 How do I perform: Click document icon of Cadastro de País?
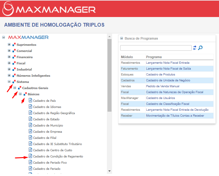tap(30, 100)
